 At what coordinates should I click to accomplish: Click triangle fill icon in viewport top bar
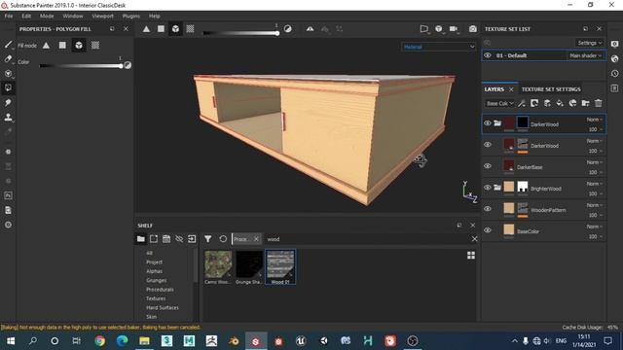[x=146, y=28]
